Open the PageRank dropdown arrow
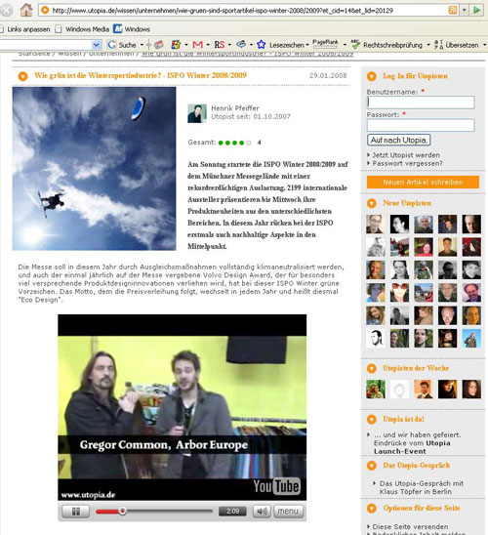Screen dimensions: 488x535 click(345, 45)
